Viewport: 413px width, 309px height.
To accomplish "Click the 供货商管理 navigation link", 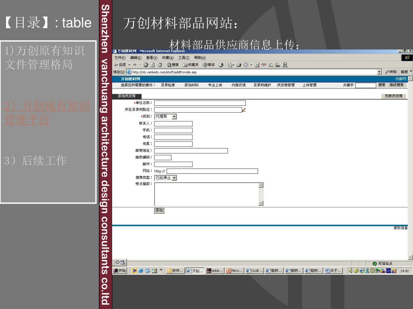I will (x=286, y=85).
